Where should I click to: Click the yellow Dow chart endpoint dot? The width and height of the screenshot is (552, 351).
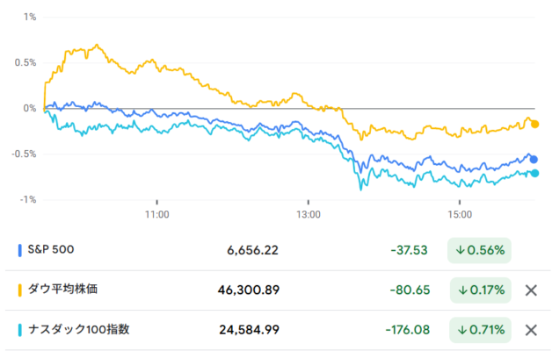click(534, 124)
